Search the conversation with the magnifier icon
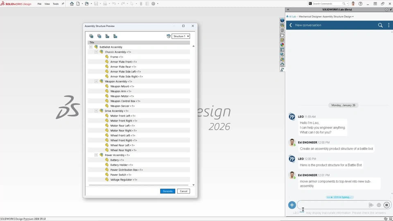Viewport: 393px width, 221px height. pos(380,25)
